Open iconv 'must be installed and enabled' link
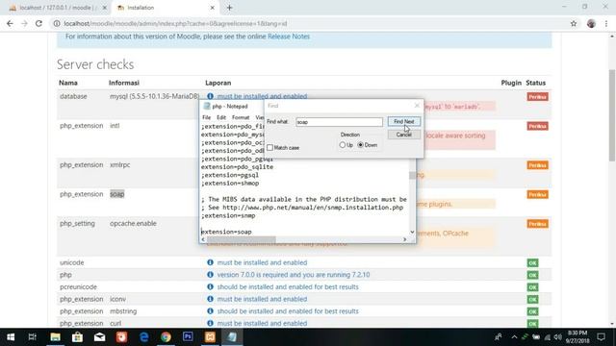This screenshot has width=616, height=346. click(262, 299)
